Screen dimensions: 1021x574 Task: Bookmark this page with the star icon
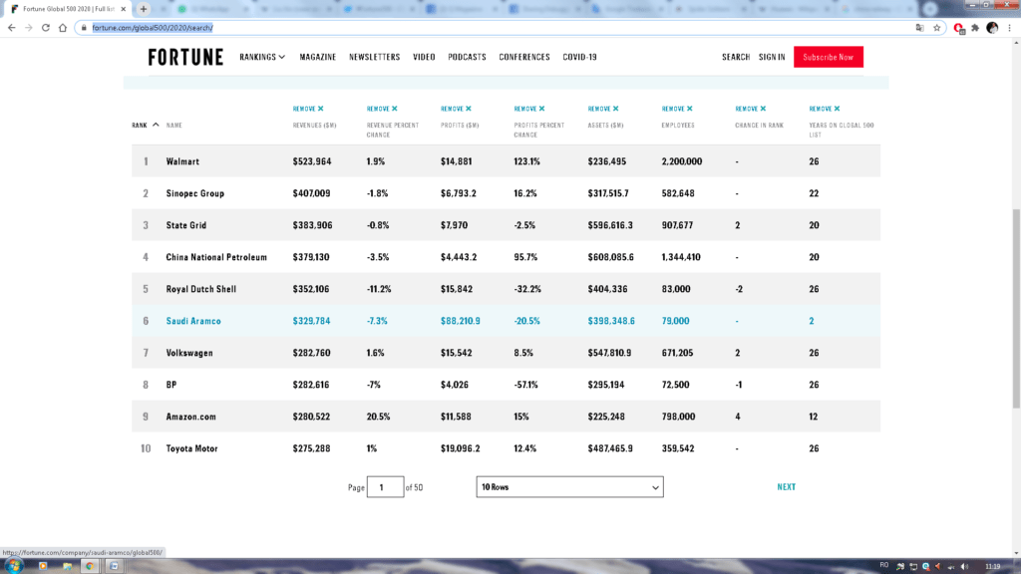tap(937, 28)
